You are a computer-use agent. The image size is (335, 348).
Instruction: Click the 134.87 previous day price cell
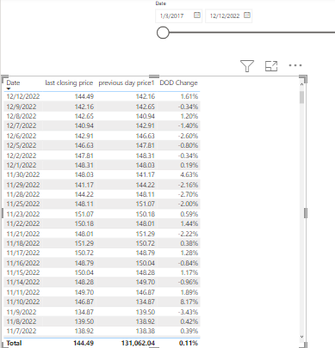point(146,302)
